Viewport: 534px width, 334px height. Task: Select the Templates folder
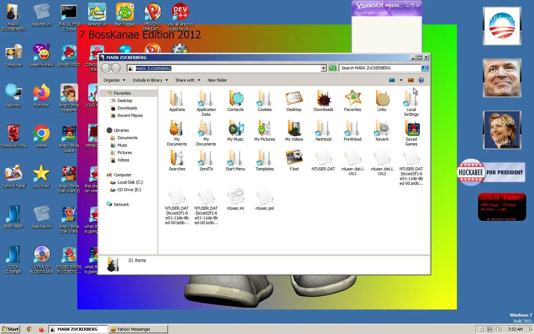coord(265,160)
